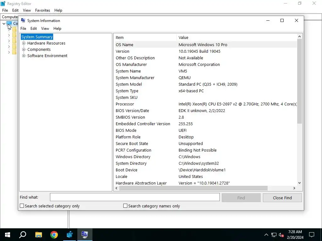
Task: Tick Search category names only checkbox
Action: point(125,206)
